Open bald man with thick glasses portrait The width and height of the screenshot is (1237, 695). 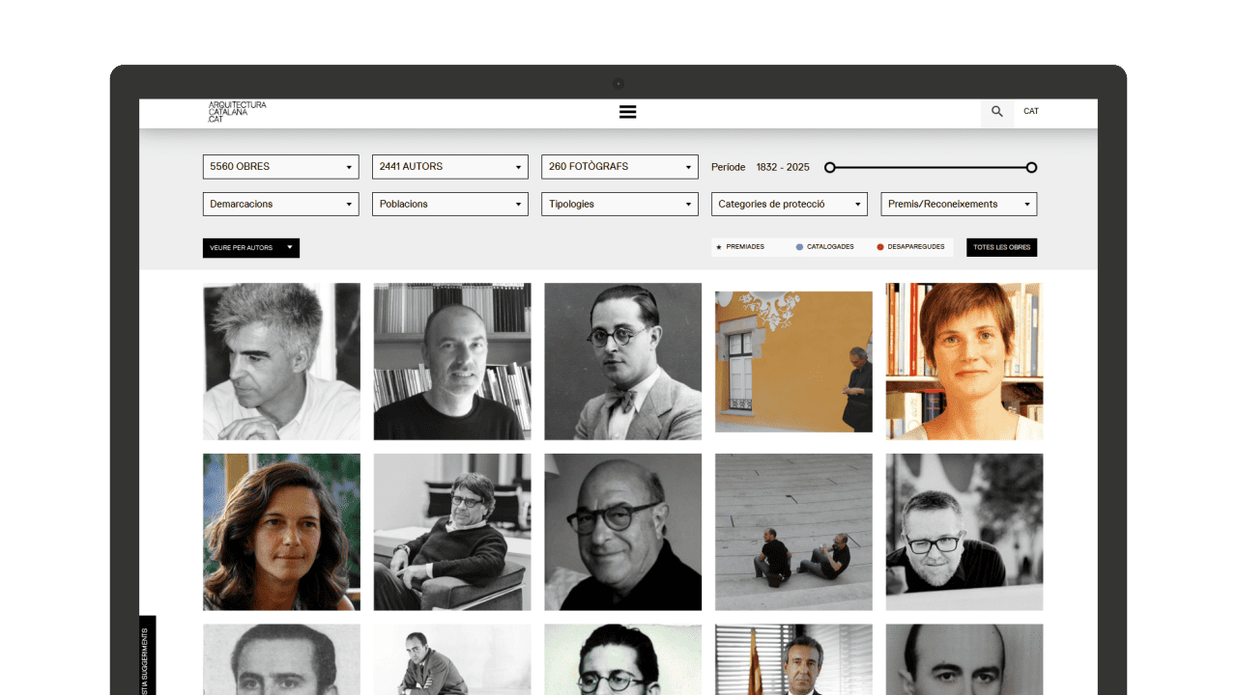click(623, 532)
